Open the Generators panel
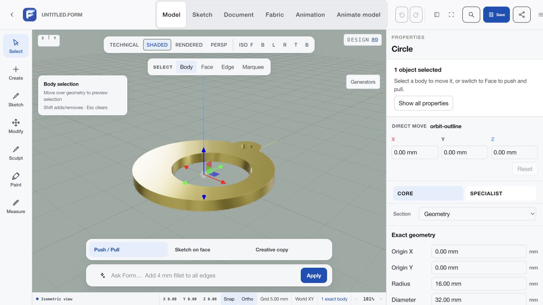Viewport: 543px width, 305px height. click(x=363, y=82)
